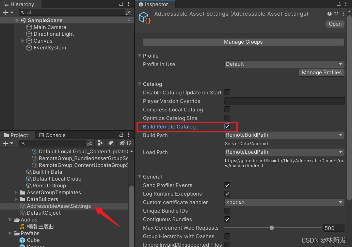
Task: Expand the AssetGroupTemplates folder
Action: (16, 192)
